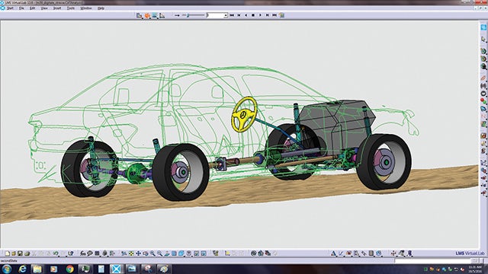Stop the animation playback
This screenshot has height=274, width=488.
(x=253, y=15)
